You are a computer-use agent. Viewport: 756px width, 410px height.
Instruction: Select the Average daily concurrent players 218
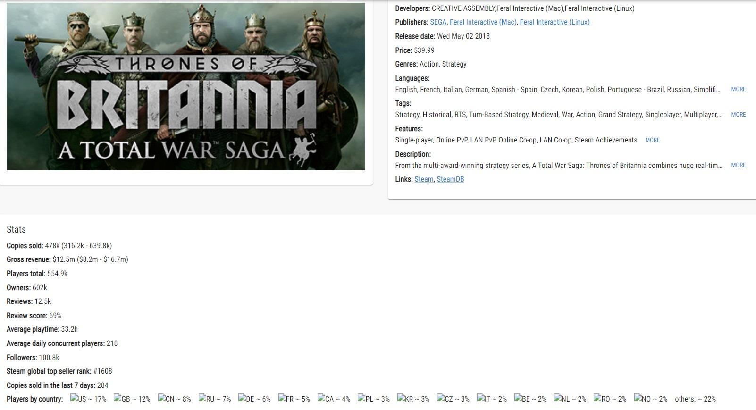pyautogui.click(x=112, y=343)
